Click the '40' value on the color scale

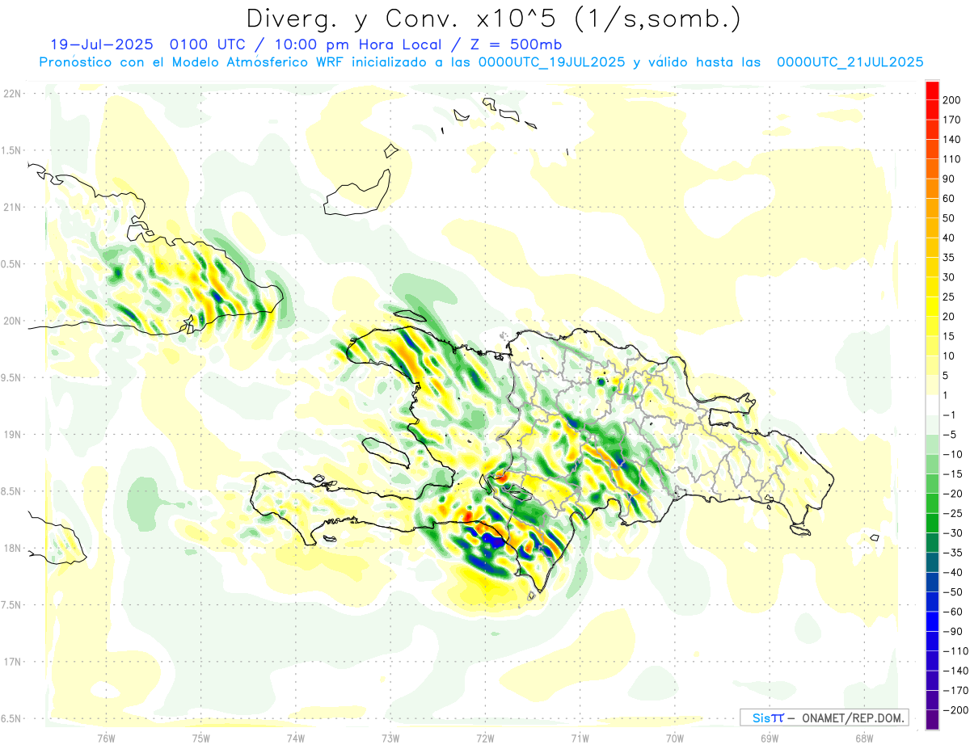click(x=950, y=238)
